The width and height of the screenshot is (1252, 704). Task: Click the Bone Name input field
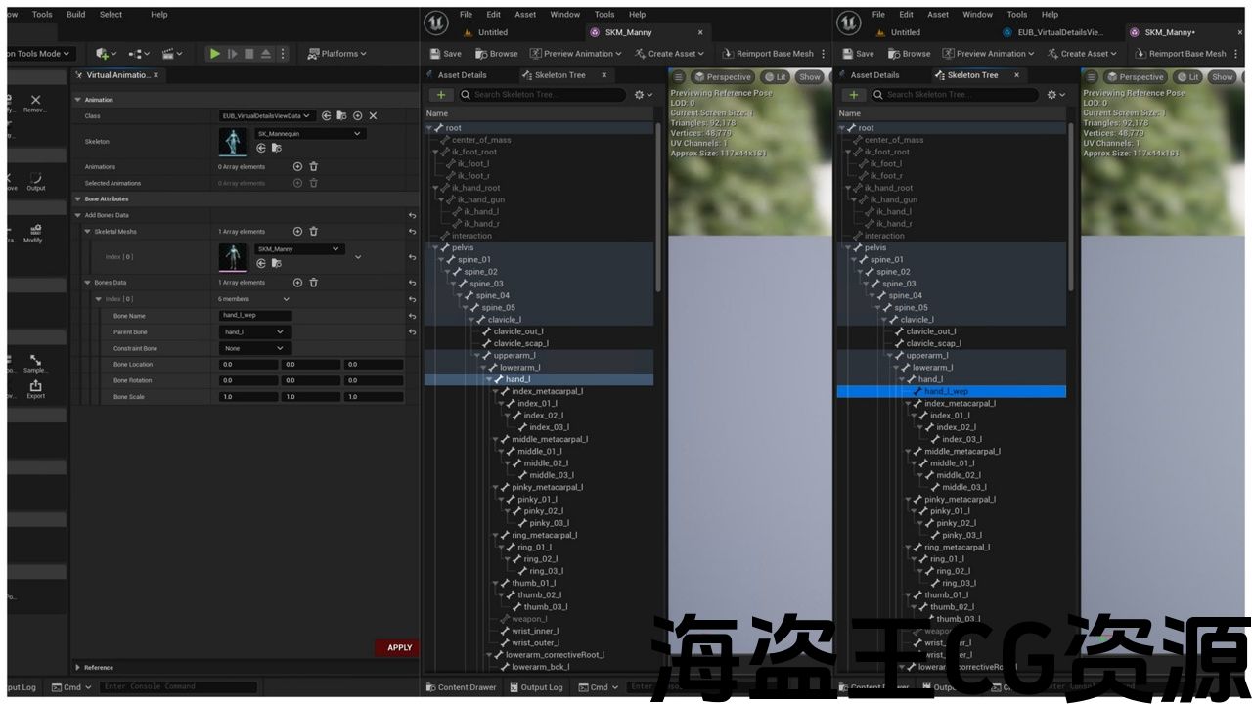click(255, 316)
